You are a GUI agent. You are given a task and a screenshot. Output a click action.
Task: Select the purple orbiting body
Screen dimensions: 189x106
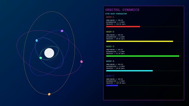click(x=62, y=31)
